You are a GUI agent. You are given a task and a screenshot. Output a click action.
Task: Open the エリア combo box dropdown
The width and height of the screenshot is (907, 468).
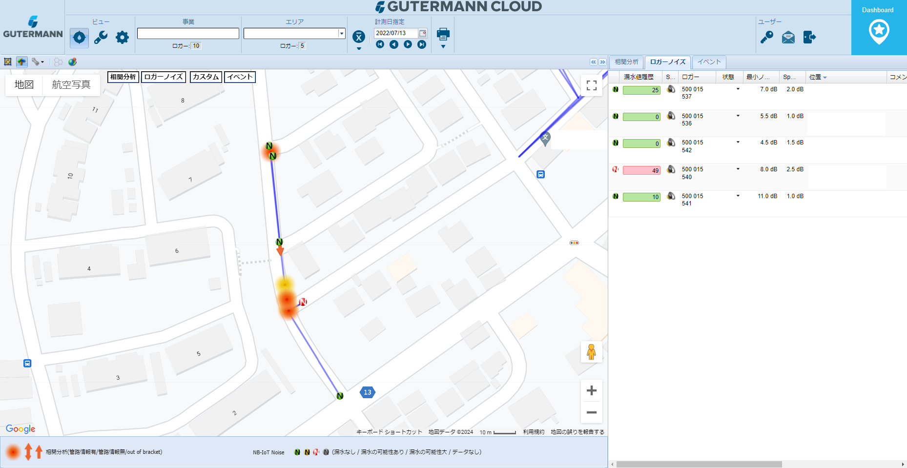342,33
